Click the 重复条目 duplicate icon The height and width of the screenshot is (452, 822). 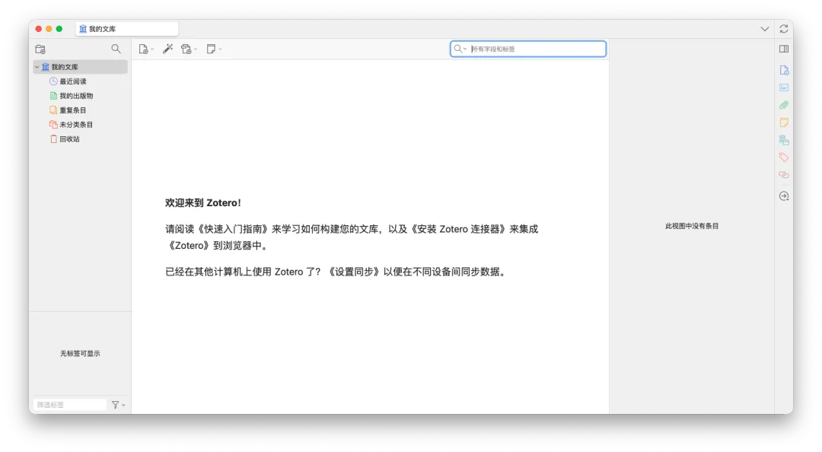53,110
